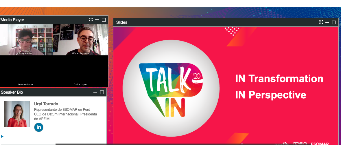Select the Patty Griselle video tile
The height and width of the screenshot is (145, 341).
click(x=27, y=40)
